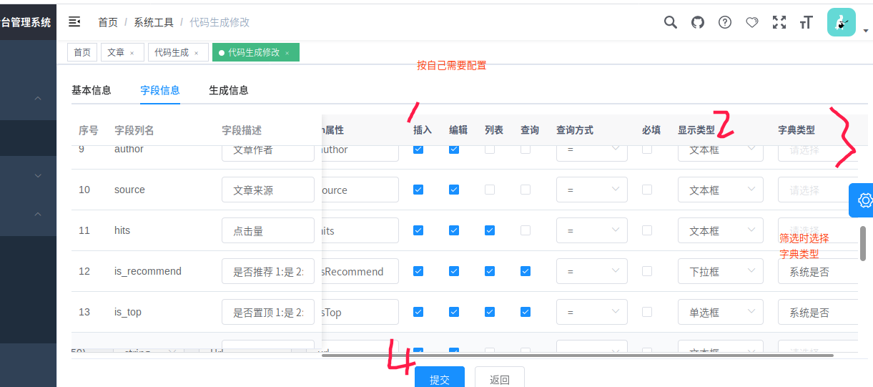Toggle the sidebar hamburger menu icon
This screenshot has width=873, height=387.
(x=74, y=22)
